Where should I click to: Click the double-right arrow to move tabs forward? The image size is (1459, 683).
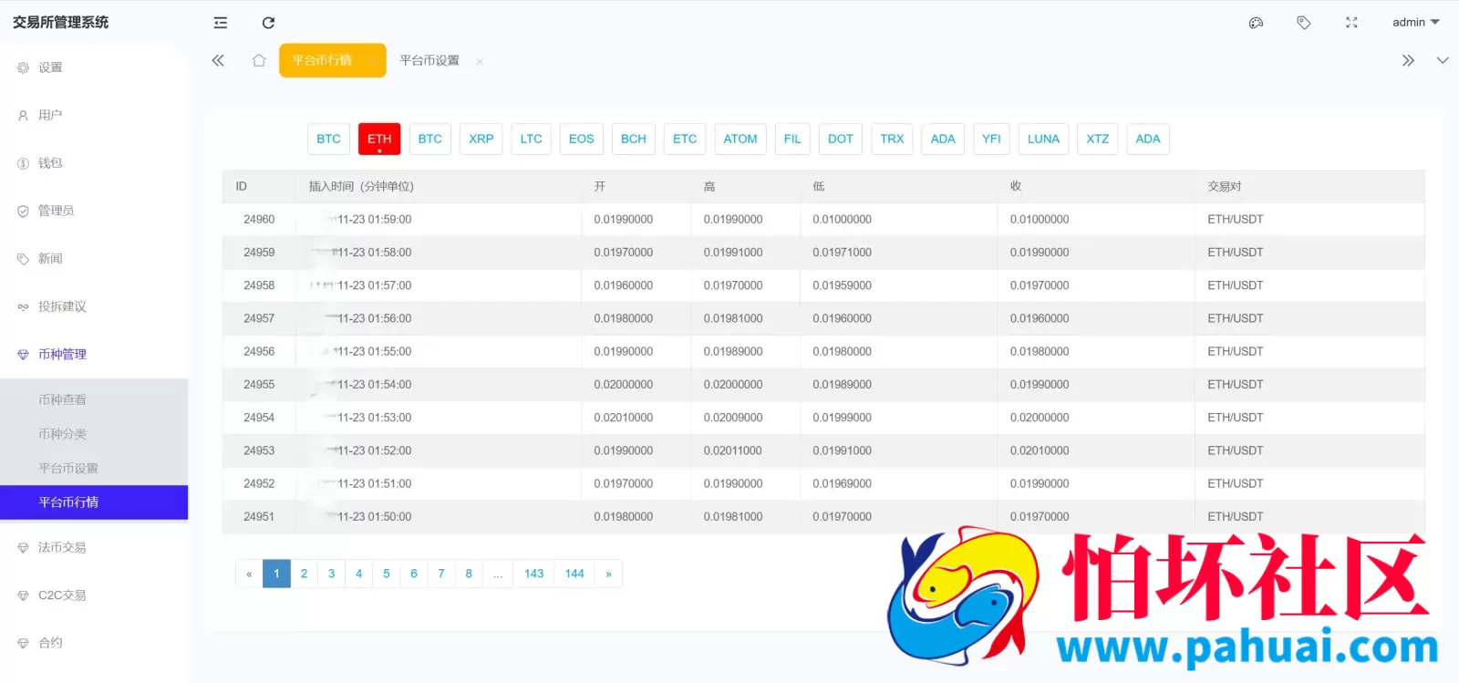[x=1408, y=60]
